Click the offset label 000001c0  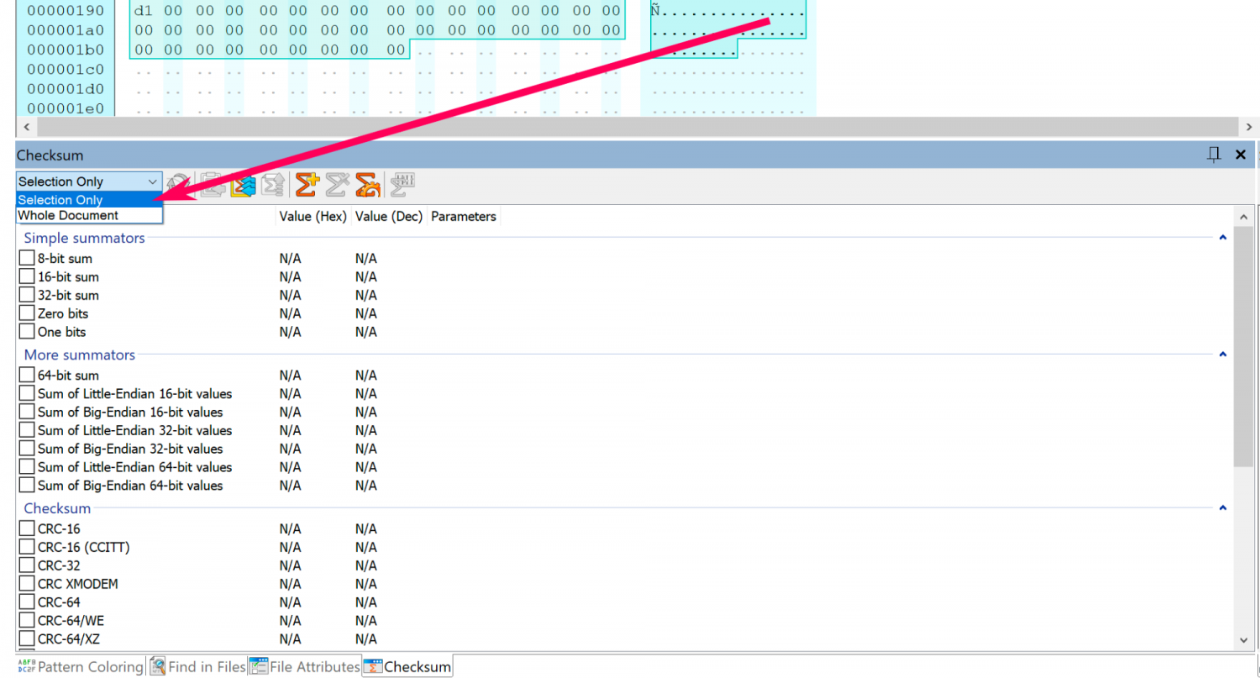tap(65, 69)
